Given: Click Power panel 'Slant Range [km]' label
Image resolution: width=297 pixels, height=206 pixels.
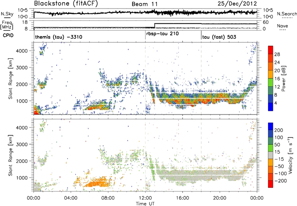Looking at the screenshot, I should tap(10, 78).
